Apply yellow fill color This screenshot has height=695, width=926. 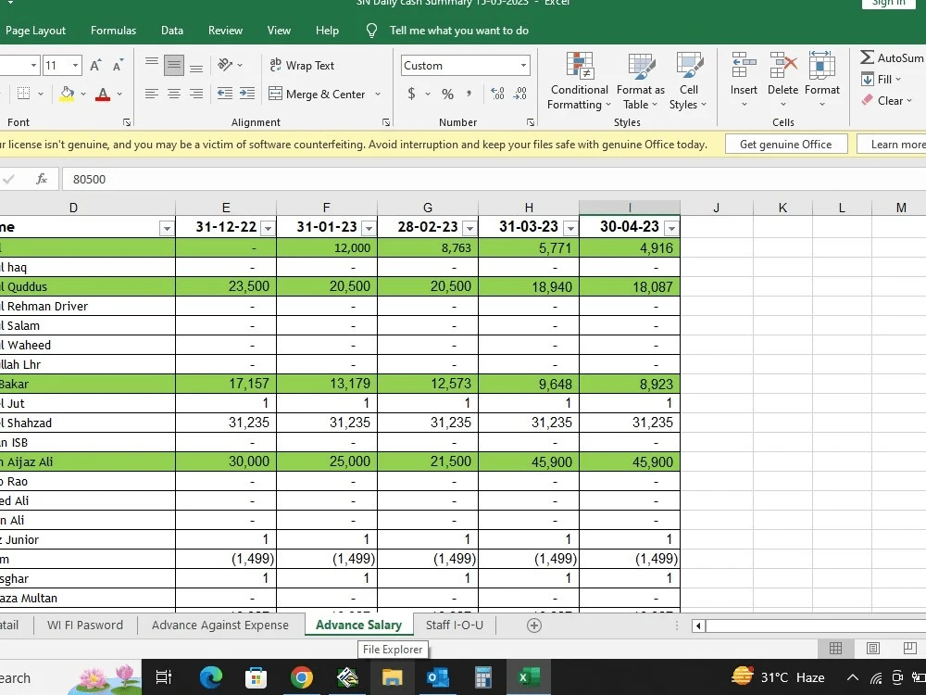tap(67, 94)
